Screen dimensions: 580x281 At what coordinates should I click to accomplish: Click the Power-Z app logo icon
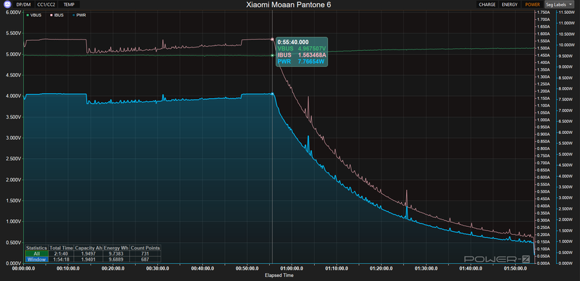coord(6,5)
